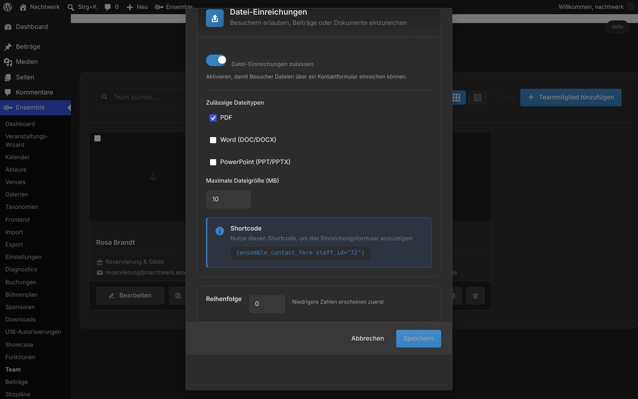This screenshot has height=399, width=638.
Task: Click the Kommentare bubble icon in sidebar
Action: tap(8, 92)
